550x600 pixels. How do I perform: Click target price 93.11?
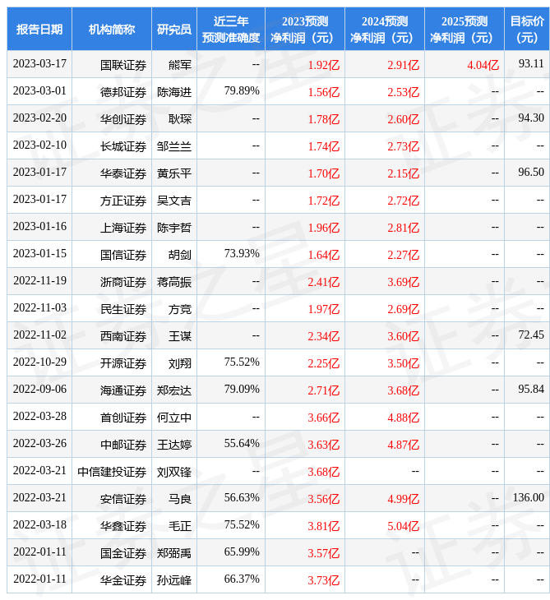[x=531, y=63]
